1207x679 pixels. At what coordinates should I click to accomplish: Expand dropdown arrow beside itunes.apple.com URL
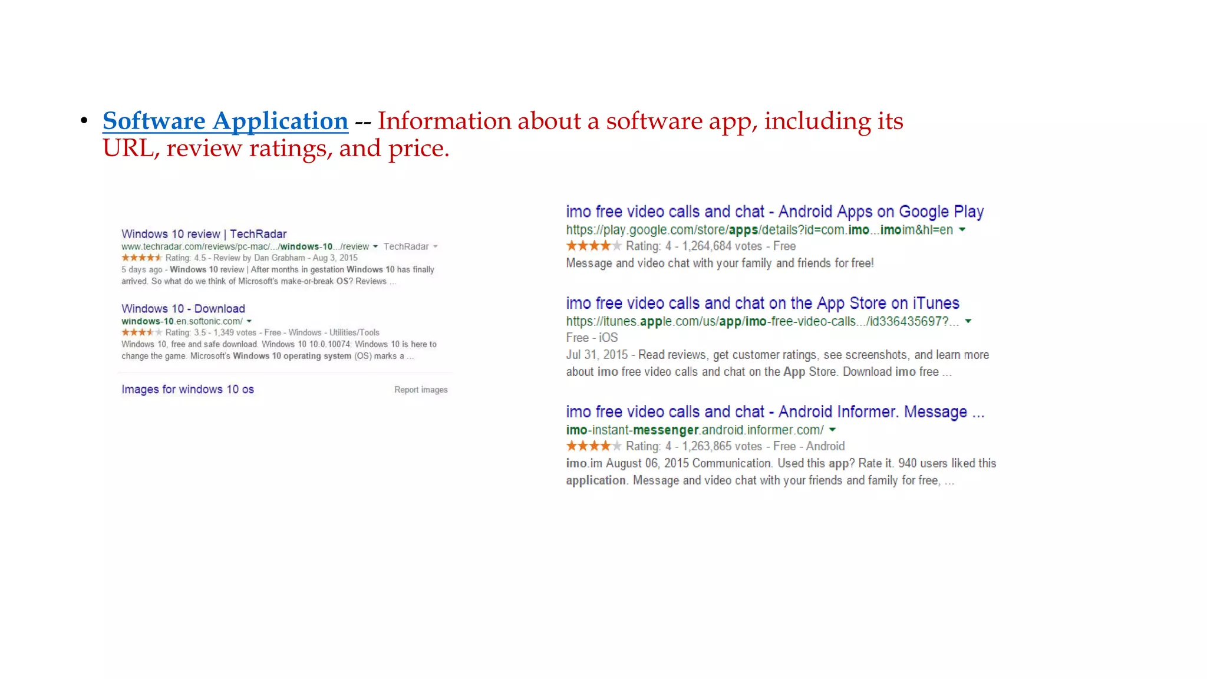coord(968,322)
